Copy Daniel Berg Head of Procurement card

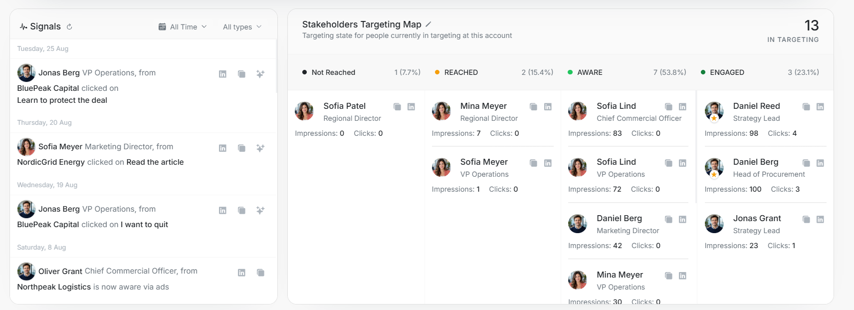tap(806, 163)
